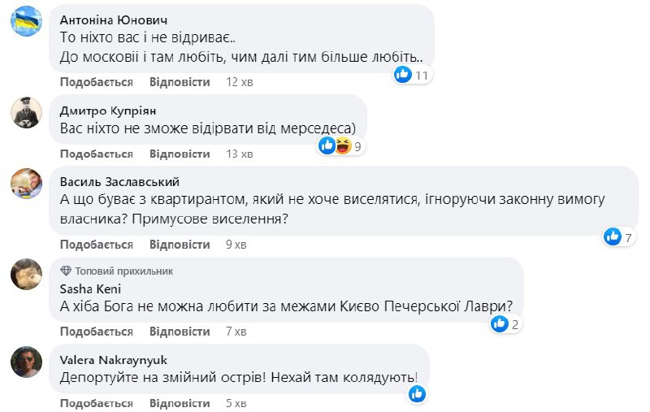
Task: Click Антоніна Юнович's flag profile avatar
Action: pos(26,24)
